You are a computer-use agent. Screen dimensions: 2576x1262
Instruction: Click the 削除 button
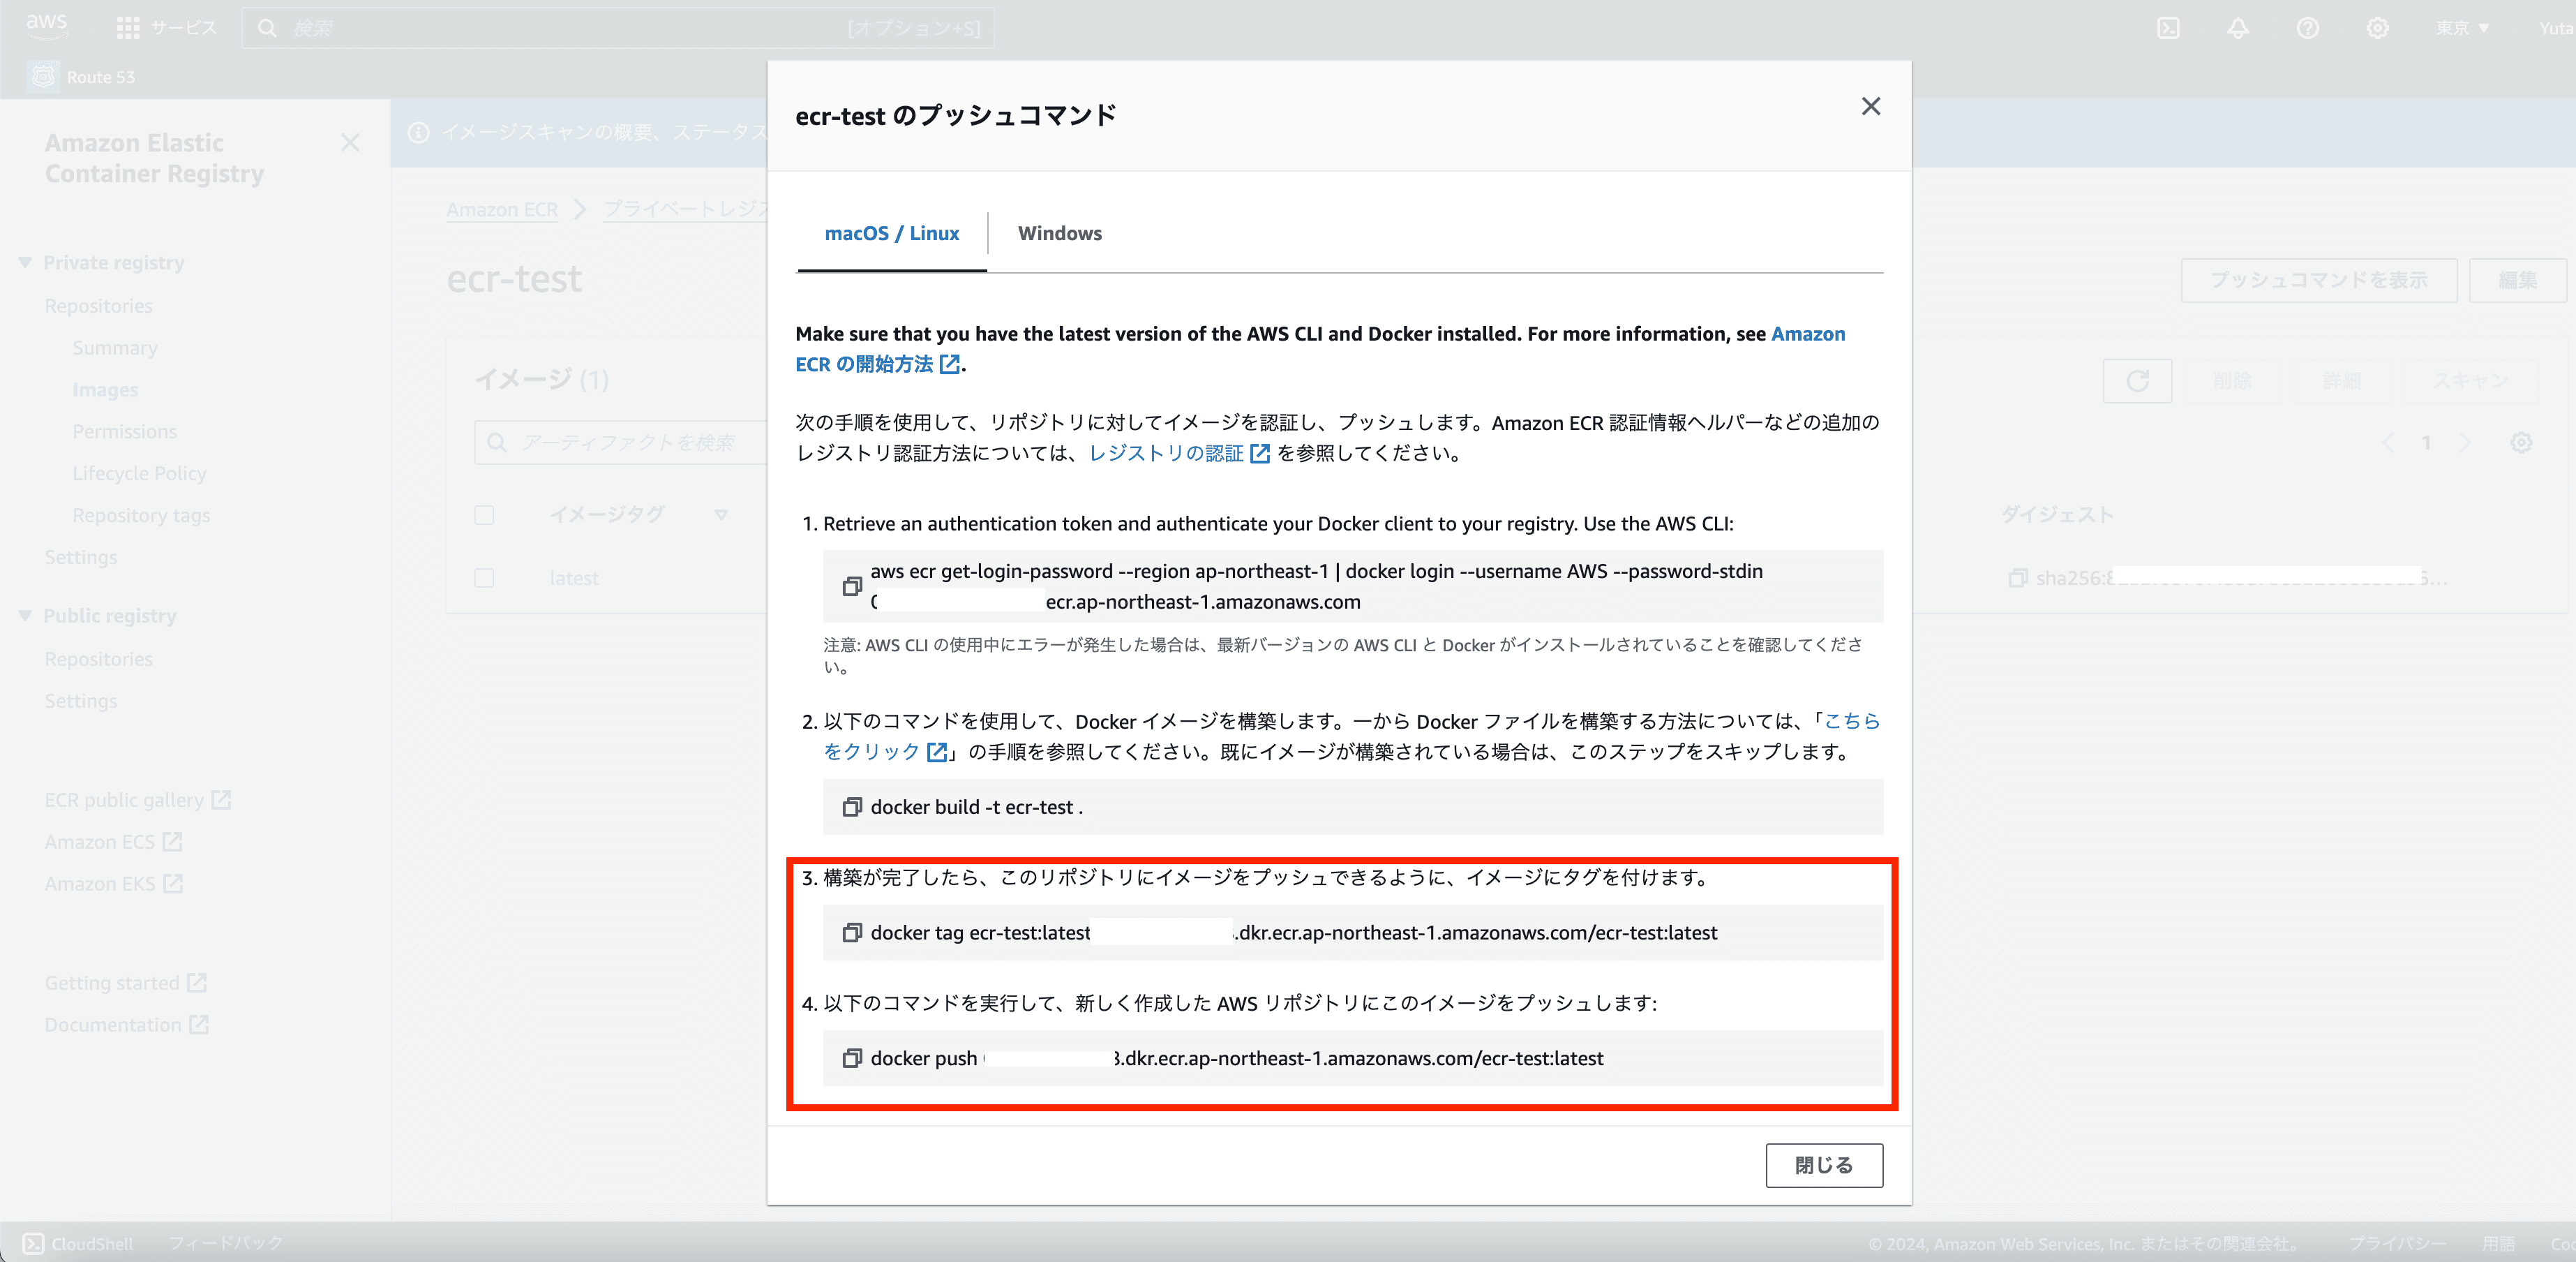point(2232,381)
